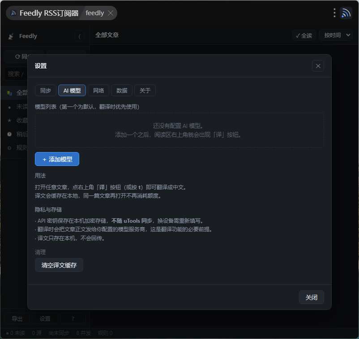Click the 添加模型 button
Image resolution: width=359 pixels, height=339 pixels.
point(57,159)
